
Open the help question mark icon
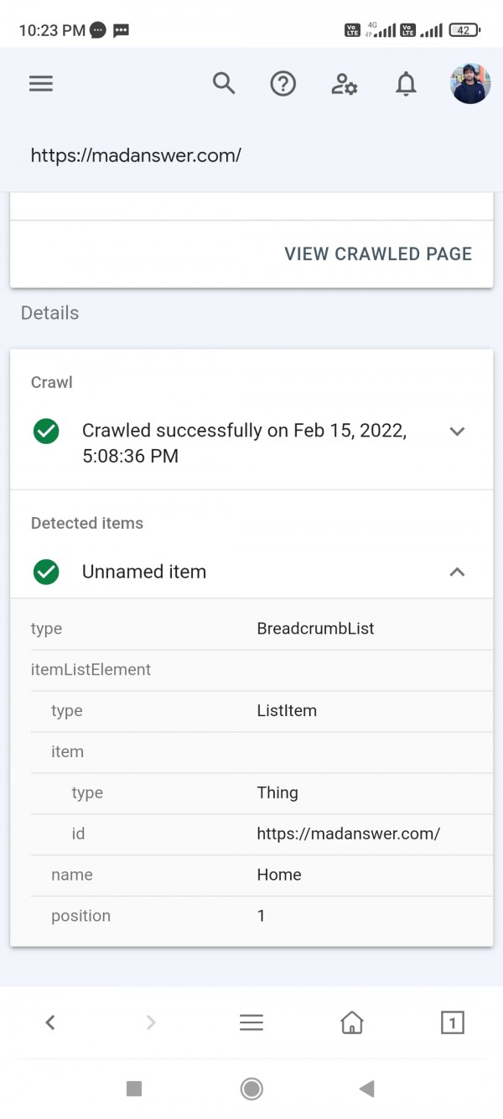click(x=283, y=84)
